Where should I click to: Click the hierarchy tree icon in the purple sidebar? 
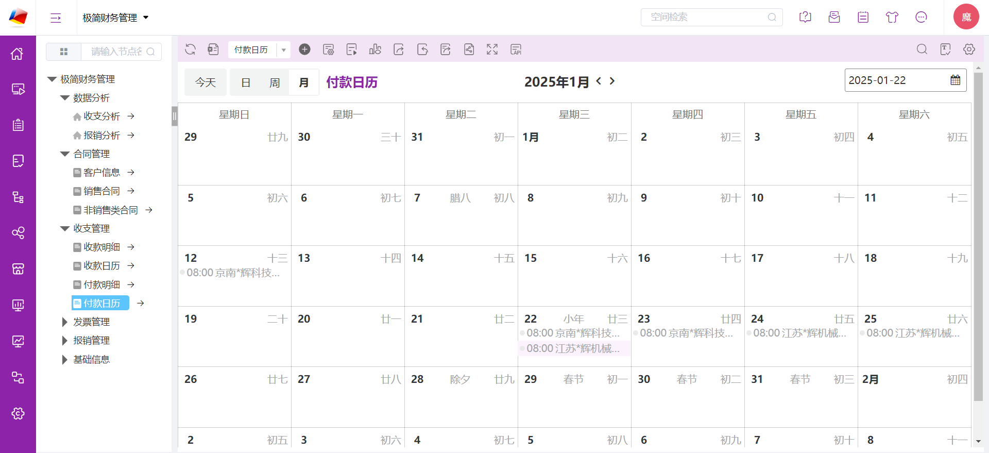(x=18, y=197)
